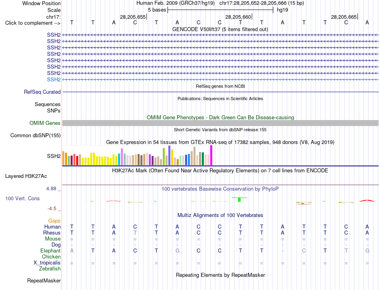
Task: Click the Elephant species label
Action: coord(50,251)
